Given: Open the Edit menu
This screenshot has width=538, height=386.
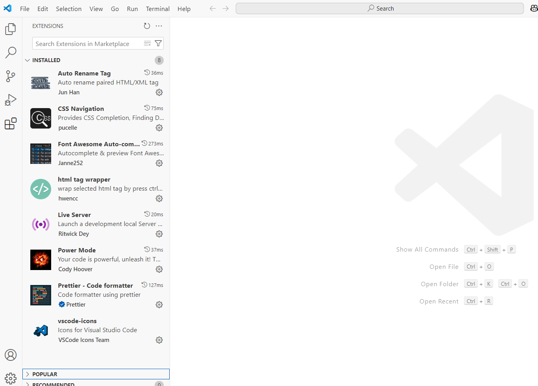Looking at the screenshot, I should (x=43, y=9).
